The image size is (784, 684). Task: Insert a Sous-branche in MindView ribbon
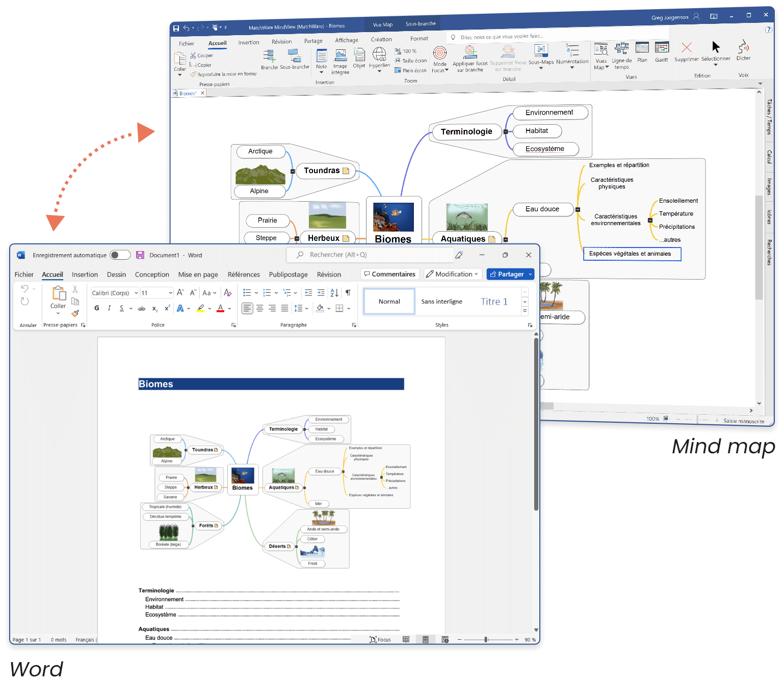(295, 59)
